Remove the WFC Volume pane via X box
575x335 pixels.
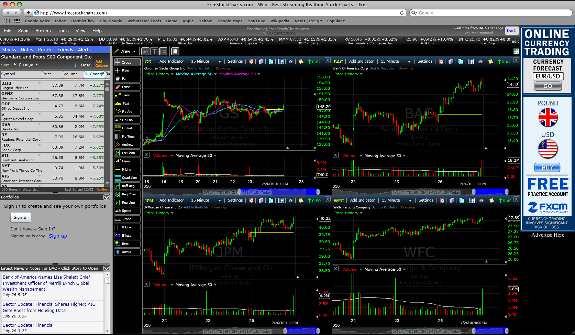(x=335, y=269)
